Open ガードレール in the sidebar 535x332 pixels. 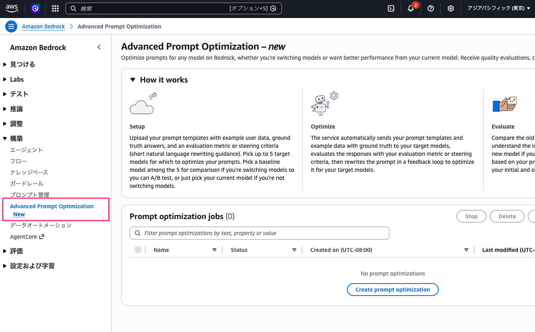point(26,183)
